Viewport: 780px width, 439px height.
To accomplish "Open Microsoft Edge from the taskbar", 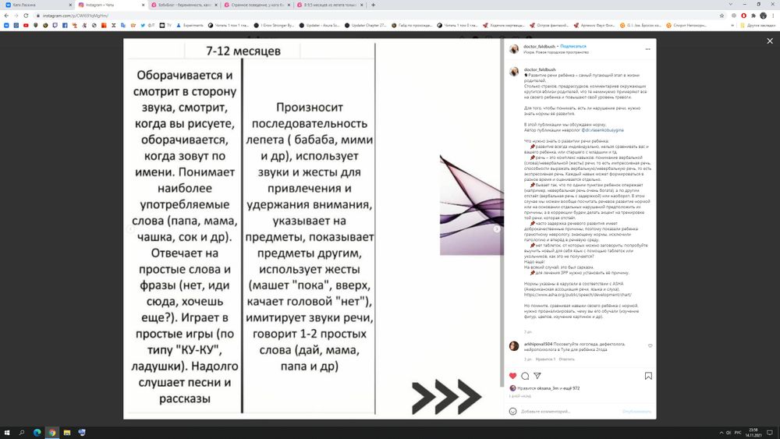I will click(x=37, y=433).
